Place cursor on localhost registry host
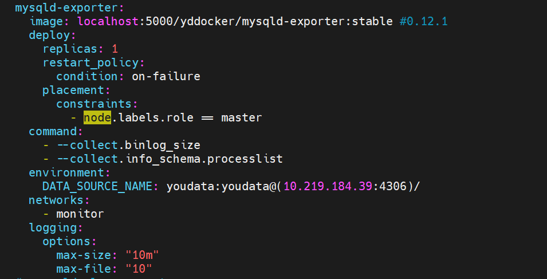The width and height of the screenshot is (547, 279). point(108,22)
